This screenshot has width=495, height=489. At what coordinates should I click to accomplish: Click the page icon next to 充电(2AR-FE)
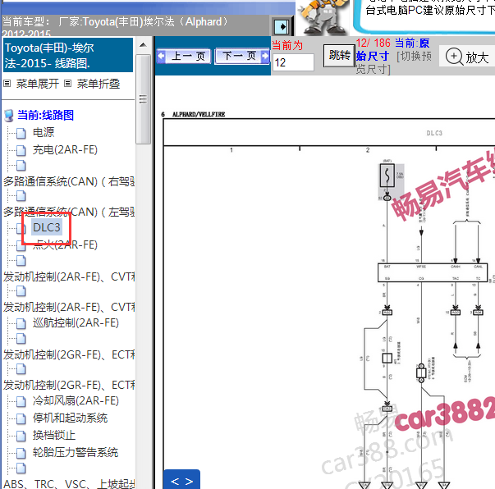(x=21, y=151)
